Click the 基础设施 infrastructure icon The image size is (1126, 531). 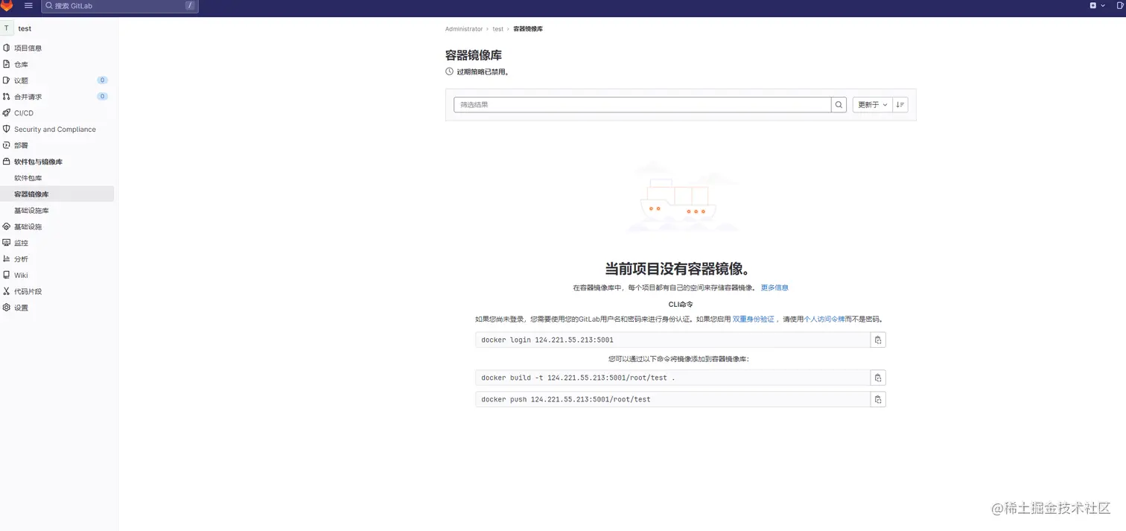point(7,226)
